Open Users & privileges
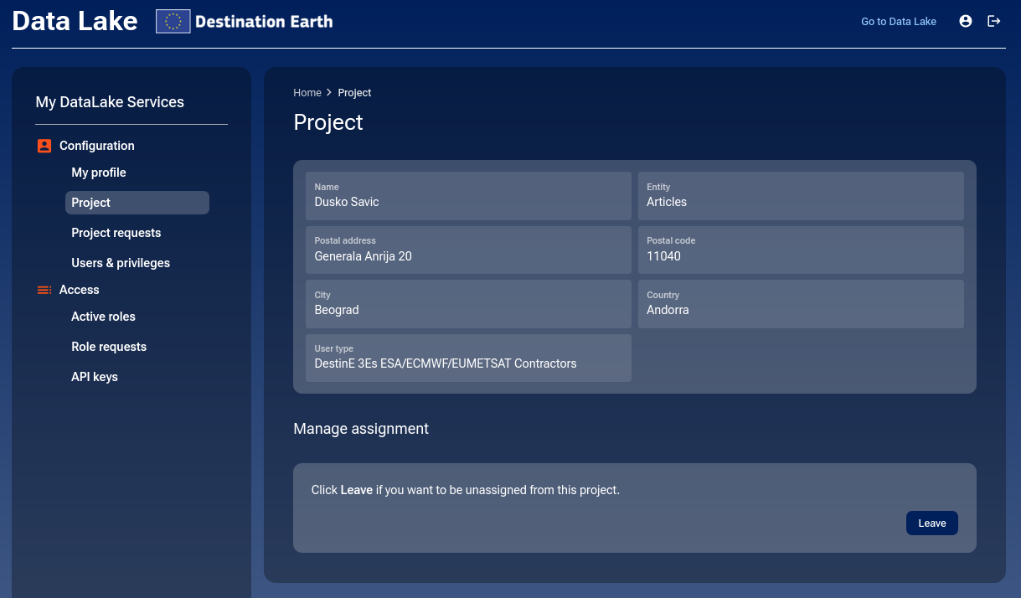Image resolution: width=1021 pixels, height=598 pixels. point(121,262)
